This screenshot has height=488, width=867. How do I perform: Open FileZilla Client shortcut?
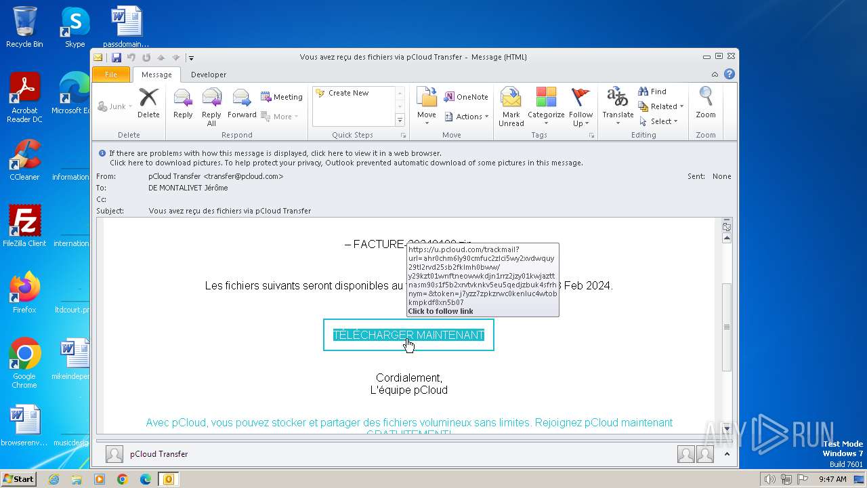pyautogui.click(x=24, y=226)
